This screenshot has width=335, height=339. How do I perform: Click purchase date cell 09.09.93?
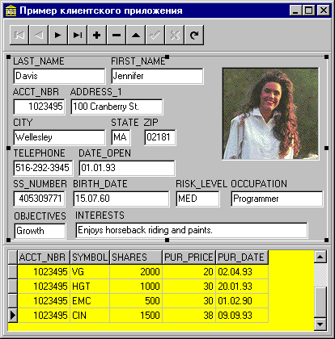point(242,316)
